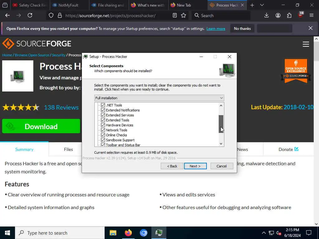This screenshot has height=239, width=319.
Task: Click the Process Hacker project thumbnail
Action: point(18,76)
